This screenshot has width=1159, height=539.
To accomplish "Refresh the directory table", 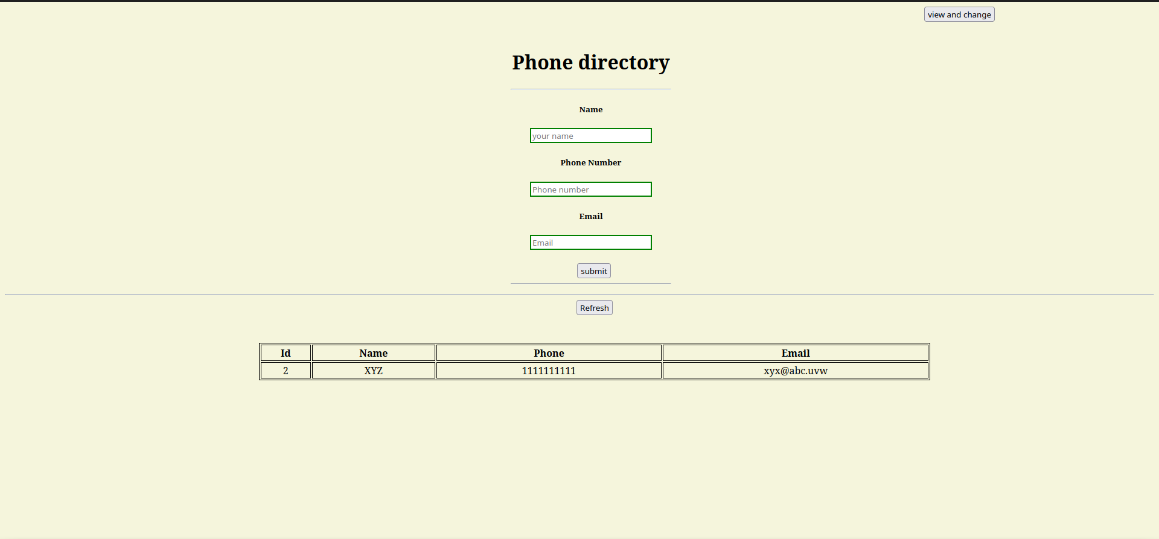I will point(595,308).
